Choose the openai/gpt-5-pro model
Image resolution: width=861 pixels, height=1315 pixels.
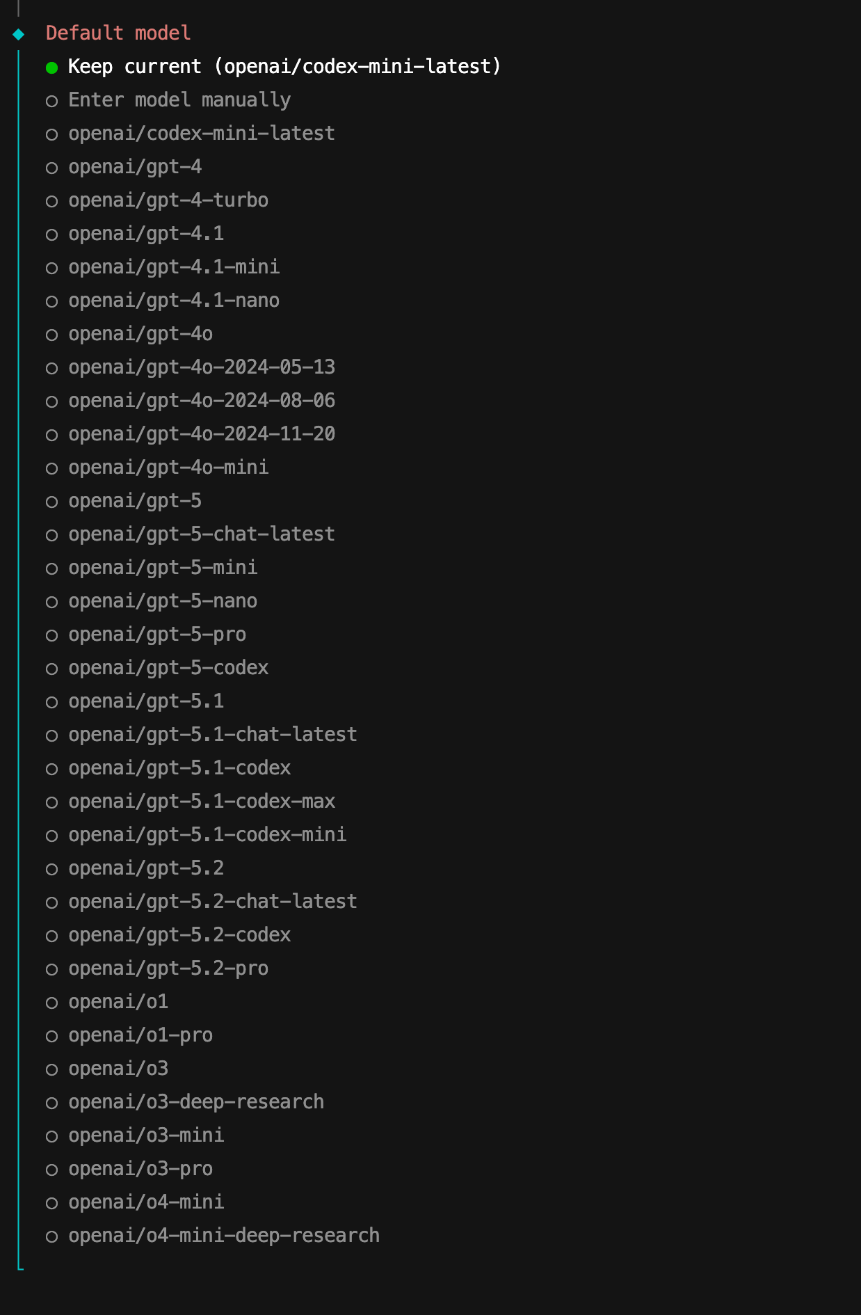coord(157,635)
